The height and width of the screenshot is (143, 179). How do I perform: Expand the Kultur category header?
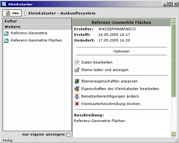click(37, 21)
